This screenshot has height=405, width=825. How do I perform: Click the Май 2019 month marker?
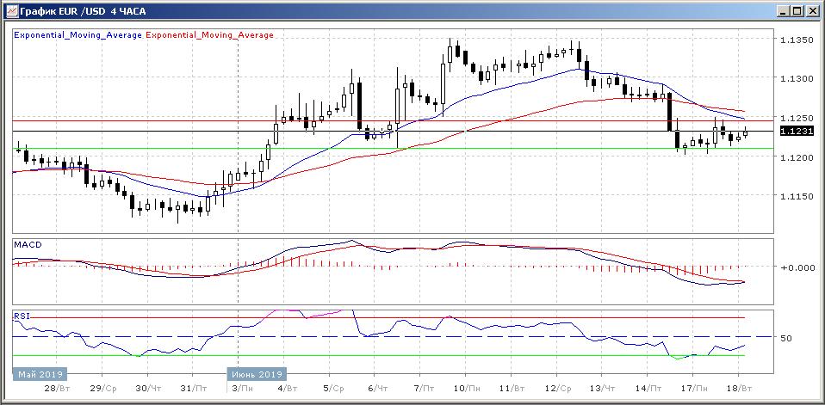click(x=39, y=375)
